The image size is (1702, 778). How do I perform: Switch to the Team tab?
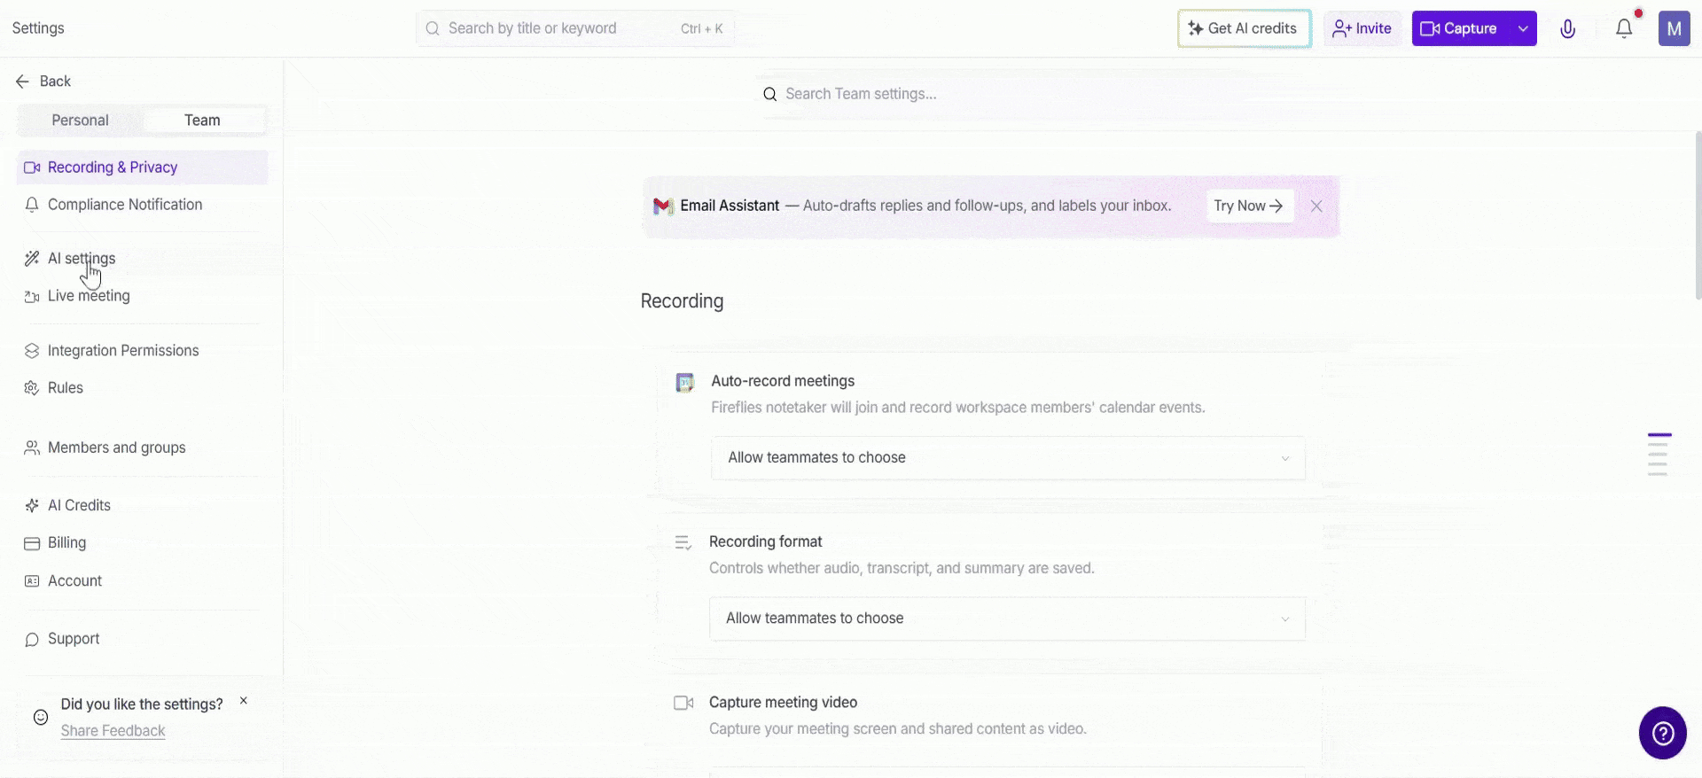click(203, 121)
